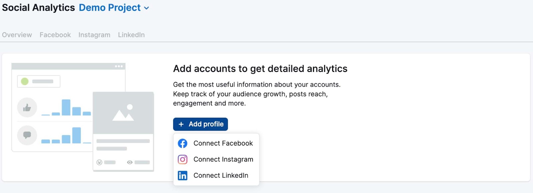Viewport: 533px width, 193px height.
Task: Switch to the Instagram tab
Action: point(94,35)
